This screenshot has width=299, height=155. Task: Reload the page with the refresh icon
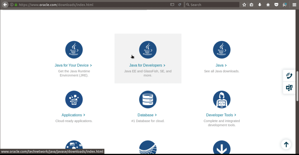coord(180,4)
